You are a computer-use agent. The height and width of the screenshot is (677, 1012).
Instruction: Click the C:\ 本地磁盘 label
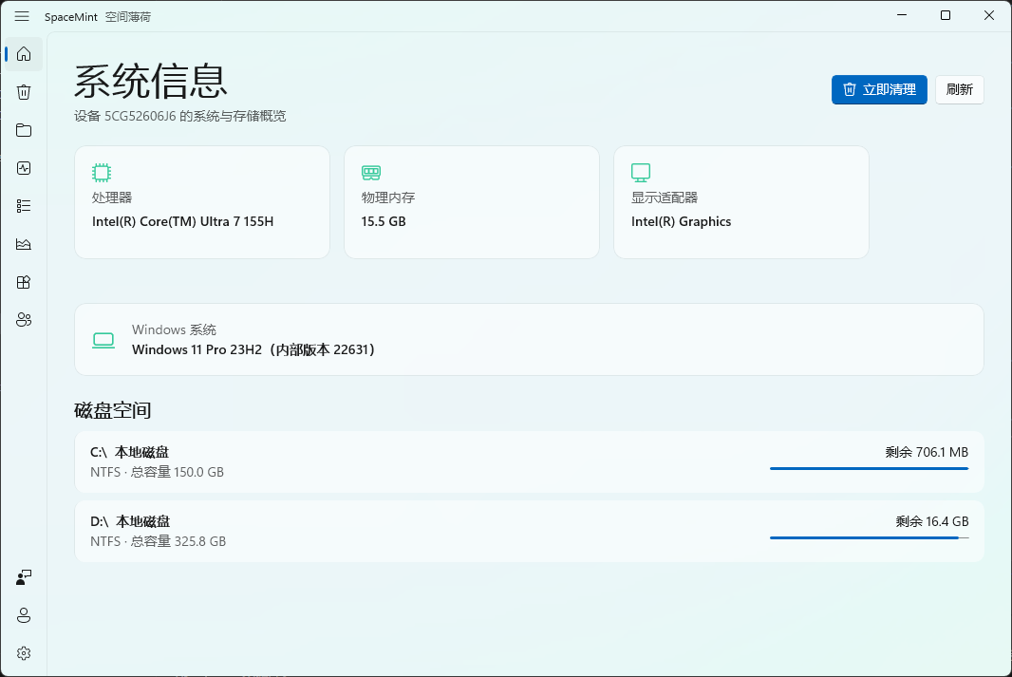coord(129,452)
